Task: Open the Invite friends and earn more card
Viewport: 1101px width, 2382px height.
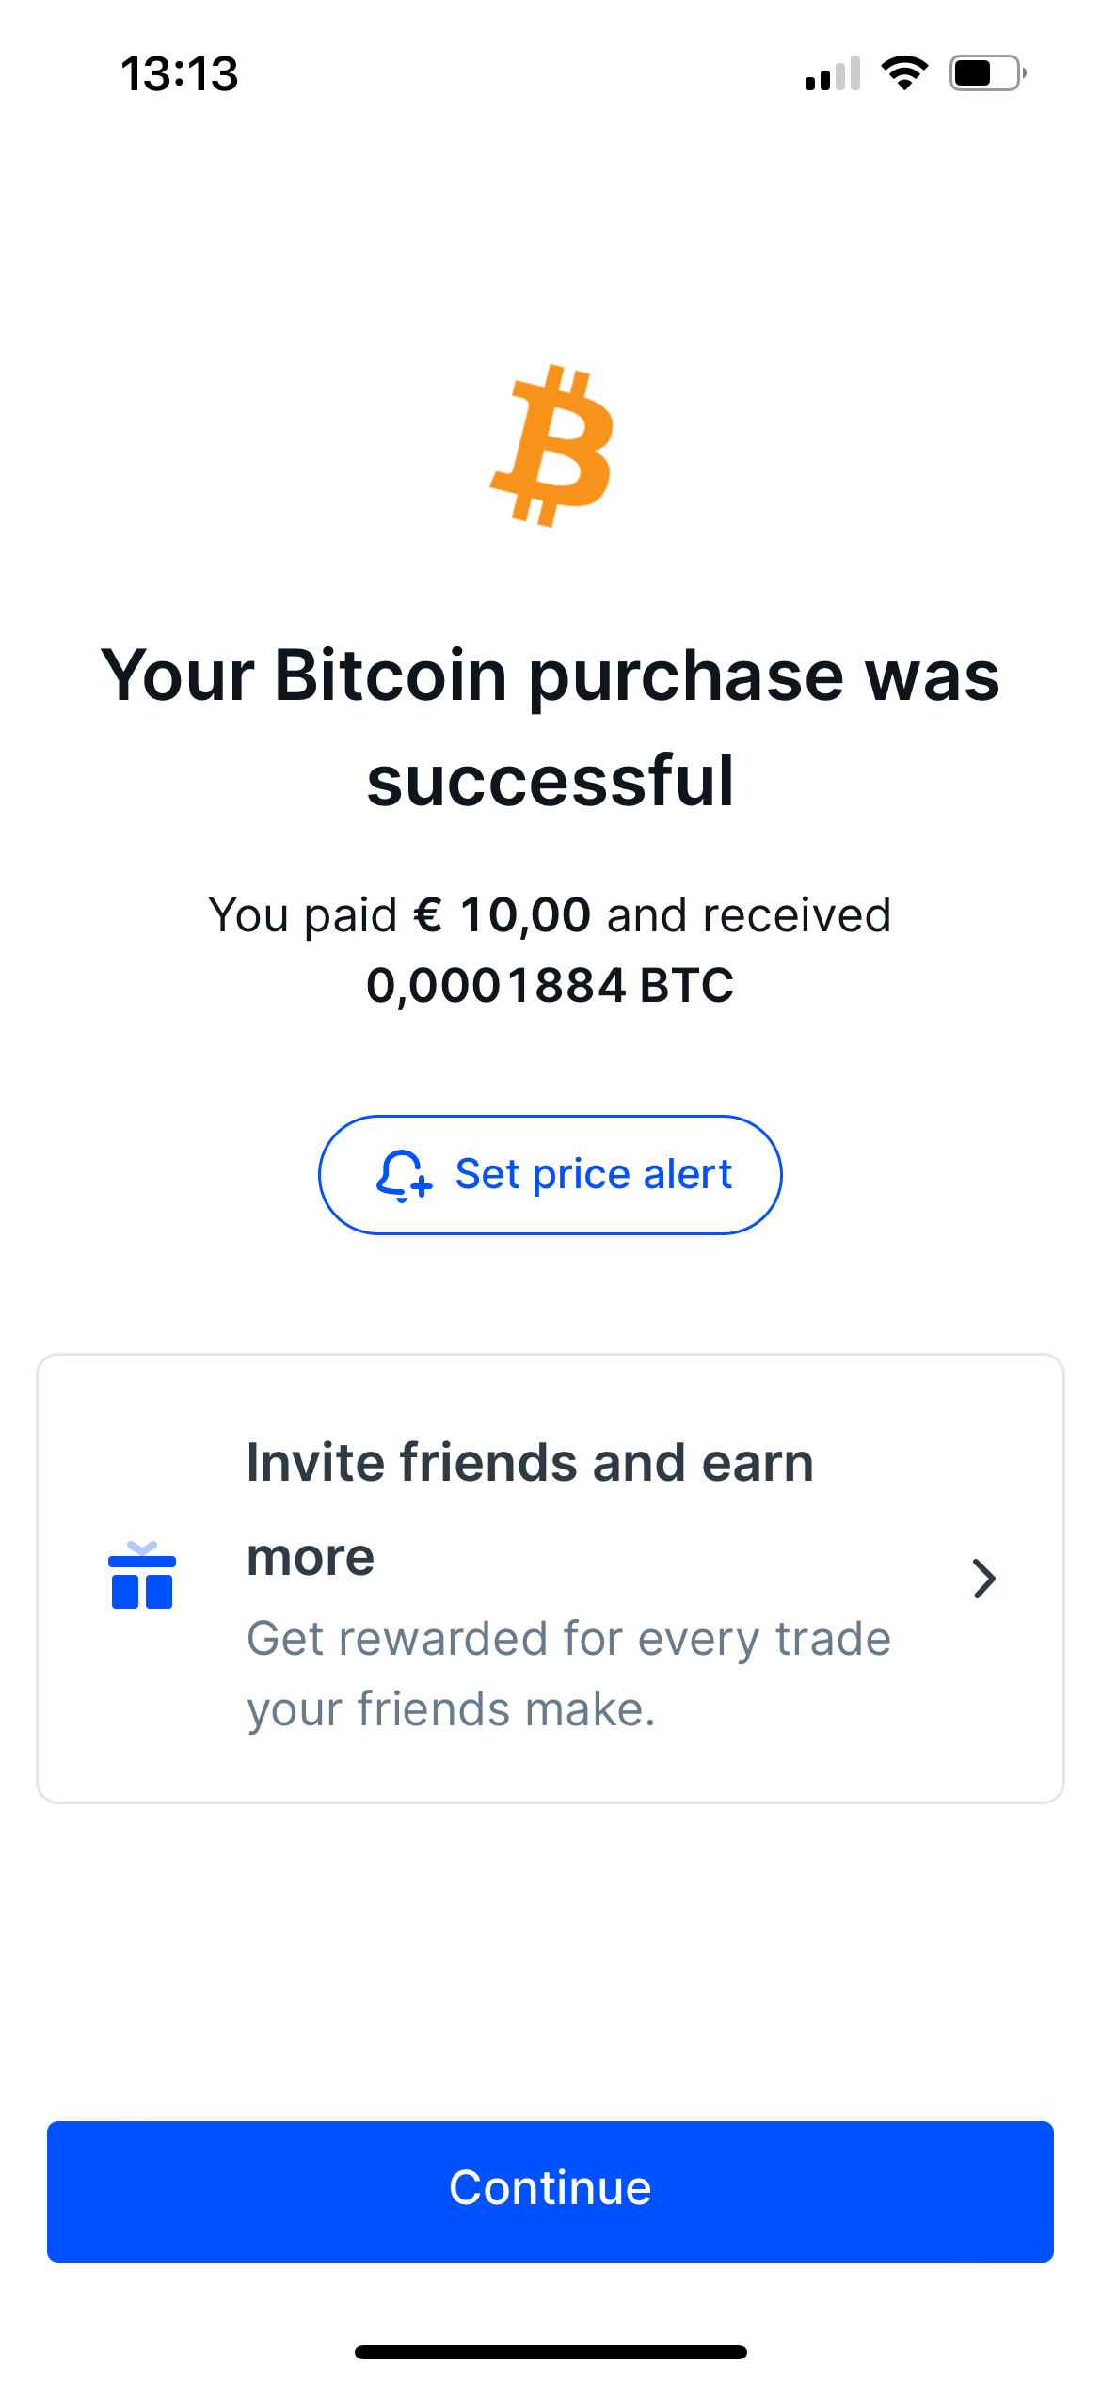Action: coord(550,1579)
